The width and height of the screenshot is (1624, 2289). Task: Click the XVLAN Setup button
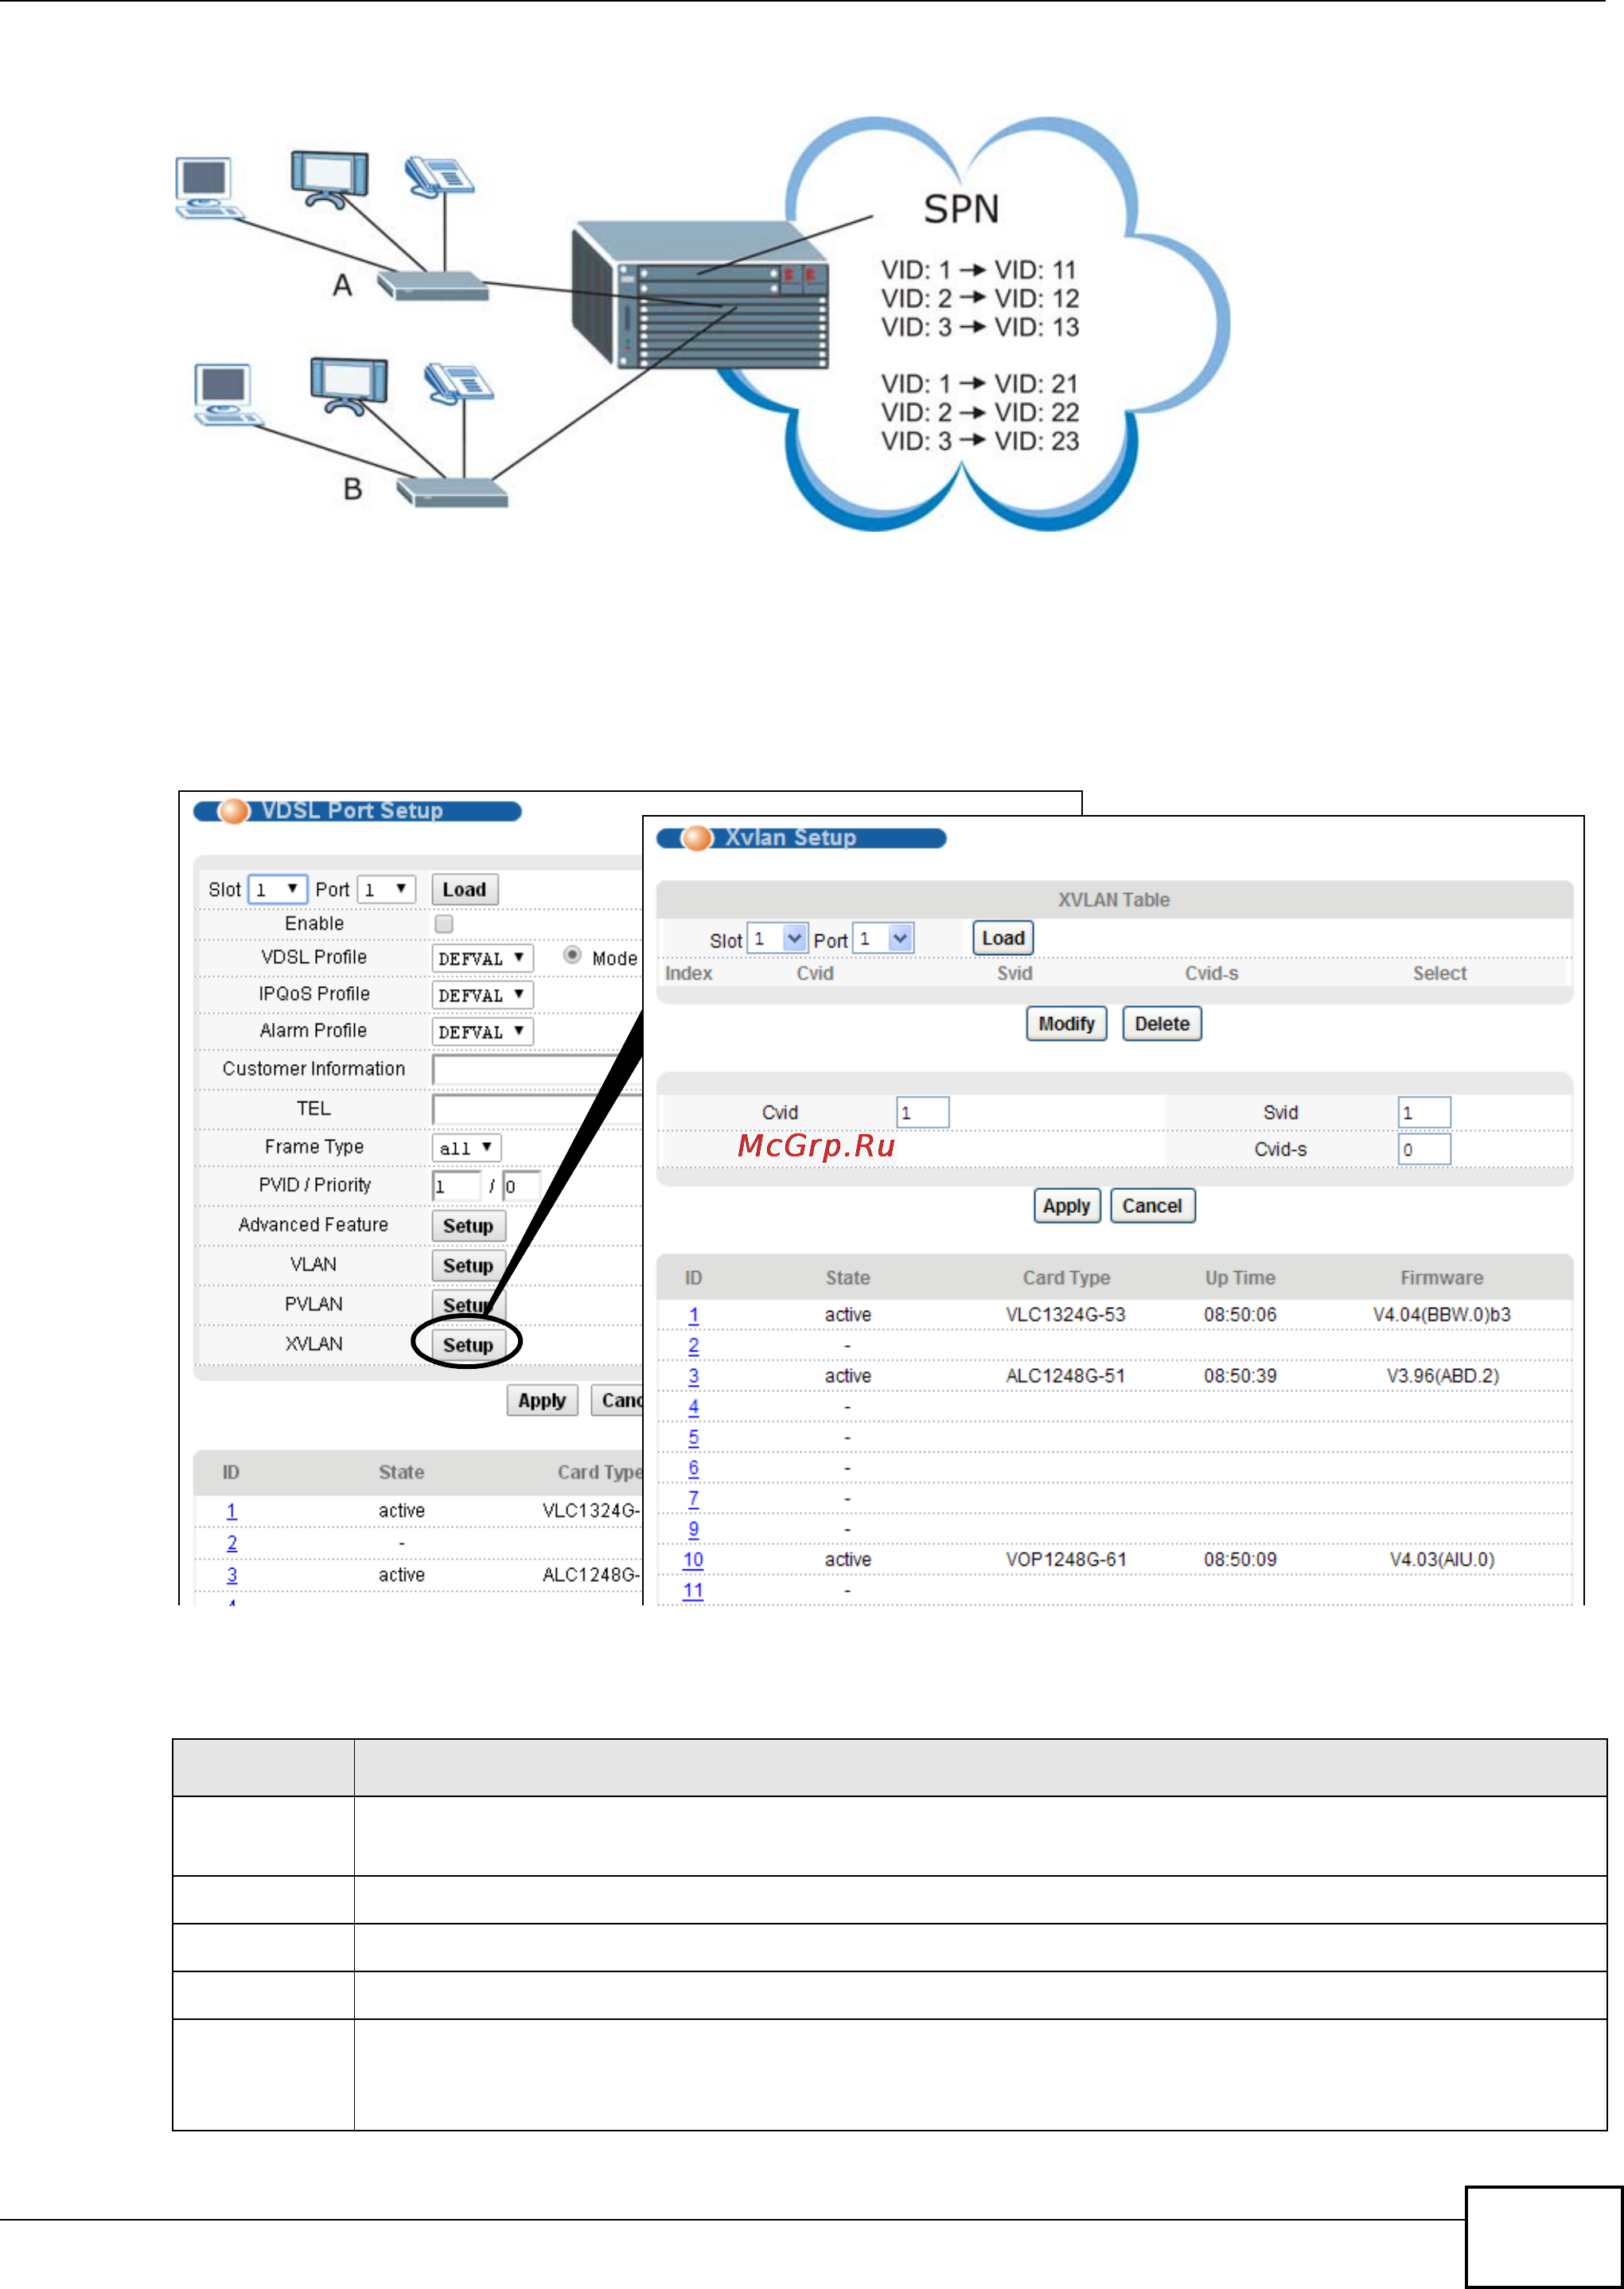[x=467, y=1344]
